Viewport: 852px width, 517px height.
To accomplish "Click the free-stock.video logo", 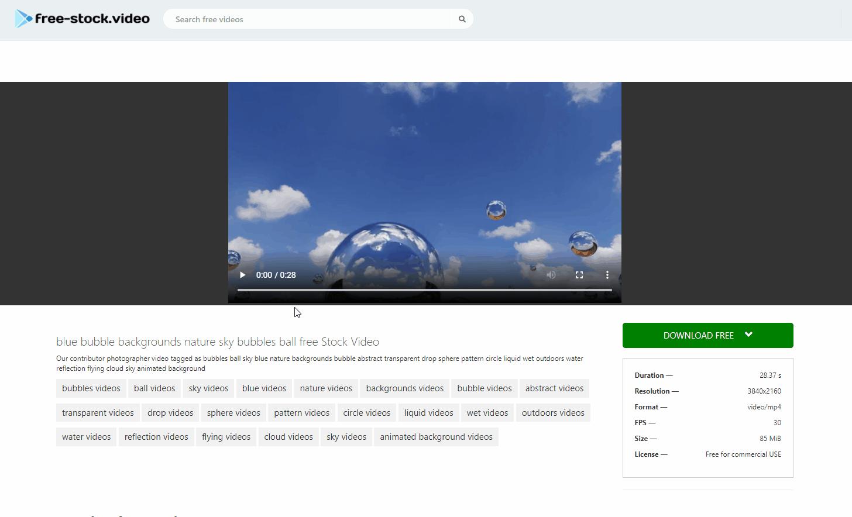I will (x=83, y=19).
